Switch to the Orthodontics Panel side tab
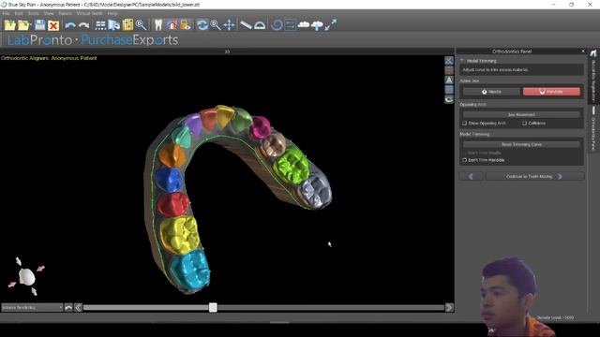This screenshot has height=337, width=600. pyautogui.click(x=593, y=130)
